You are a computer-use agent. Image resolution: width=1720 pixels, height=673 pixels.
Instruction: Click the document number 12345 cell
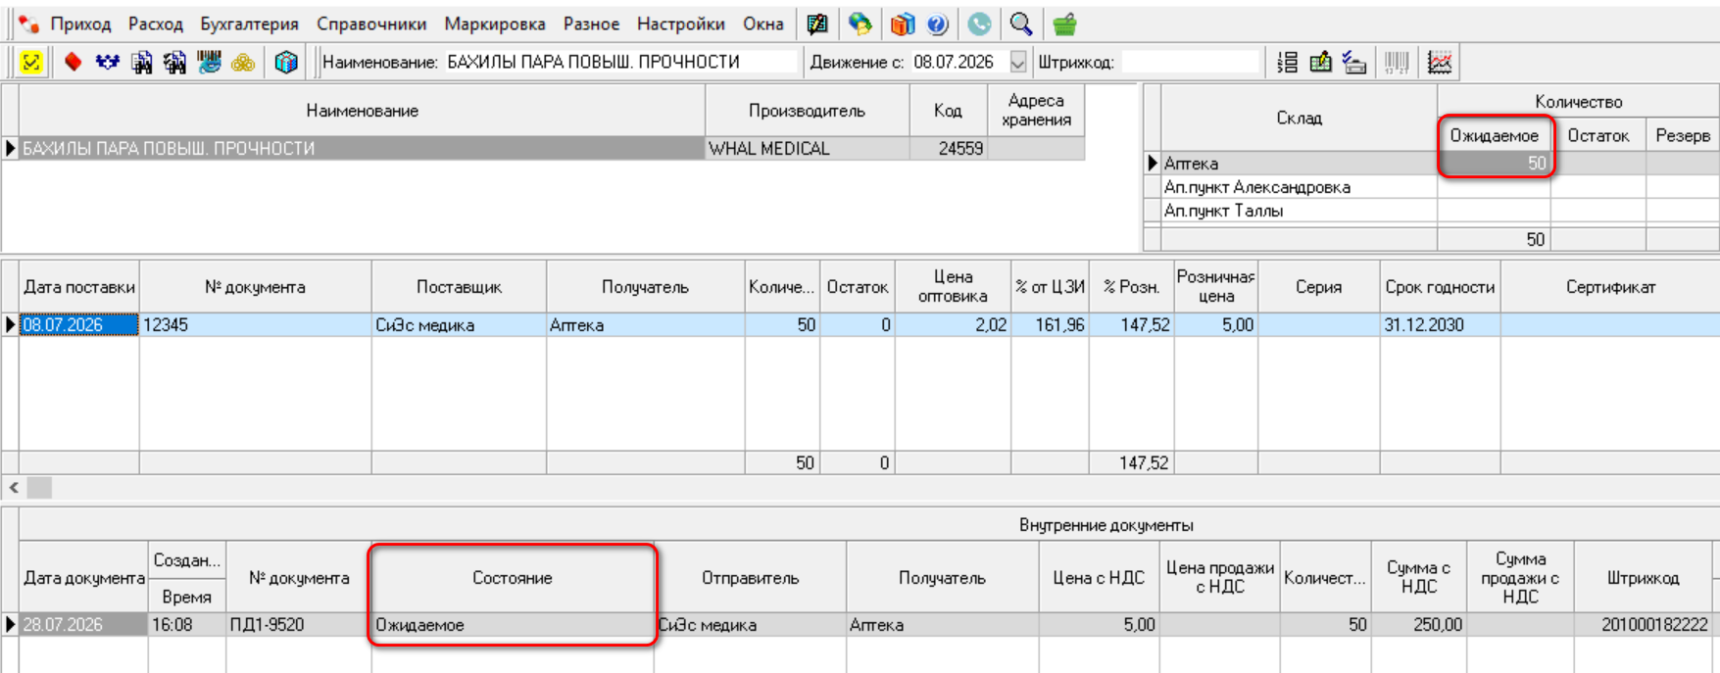click(255, 324)
